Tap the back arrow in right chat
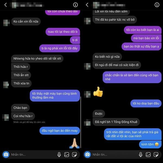Screen dimensions: 163x163 (x=87, y=5)
